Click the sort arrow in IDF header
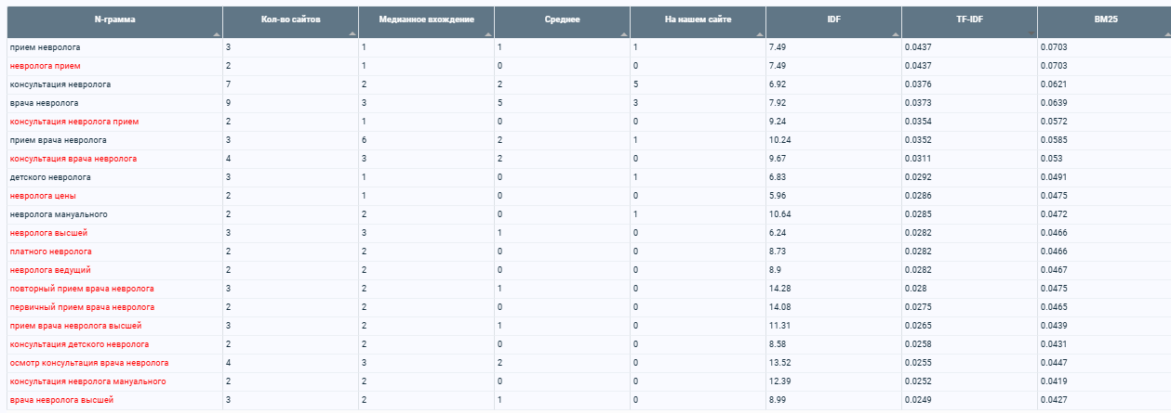Image resolution: width=1171 pixels, height=413 pixels. pos(896,32)
